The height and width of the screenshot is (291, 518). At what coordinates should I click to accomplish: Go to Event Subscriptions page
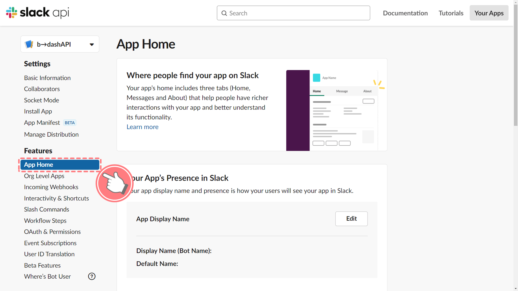pyautogui.click(x=50, y=243)
